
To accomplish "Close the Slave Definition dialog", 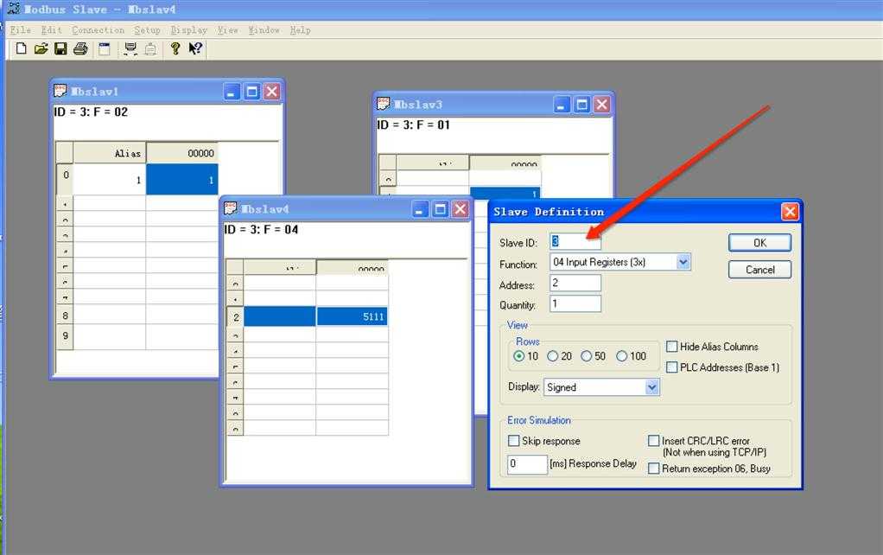I will click(790, 212).
